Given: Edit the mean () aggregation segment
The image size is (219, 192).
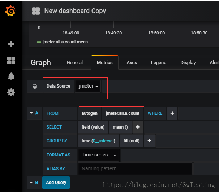Looking at the screenshot, I should point(120,127).
